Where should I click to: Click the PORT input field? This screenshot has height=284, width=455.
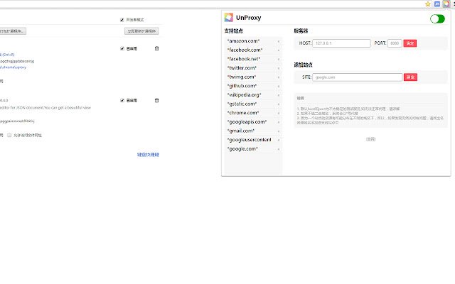[x=395, y=43]
